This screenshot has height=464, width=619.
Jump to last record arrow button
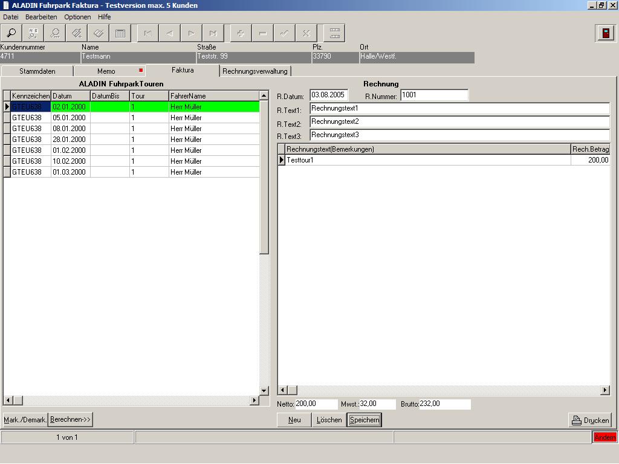213,33
